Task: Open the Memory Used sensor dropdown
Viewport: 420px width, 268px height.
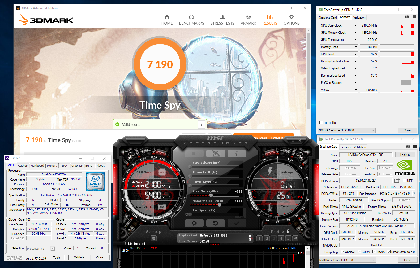Action: point(356,47)
